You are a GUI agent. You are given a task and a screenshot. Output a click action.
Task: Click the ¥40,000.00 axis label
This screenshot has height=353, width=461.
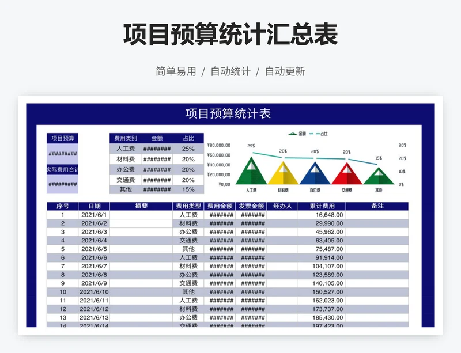219,165
